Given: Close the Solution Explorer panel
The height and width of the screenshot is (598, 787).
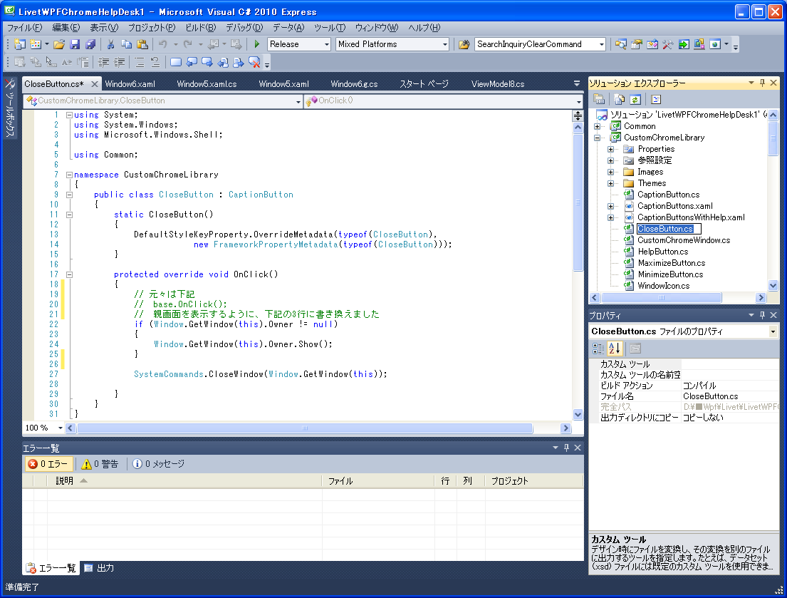Looking at the screenshot, I should pyautogui.click(x=773, y=83).
